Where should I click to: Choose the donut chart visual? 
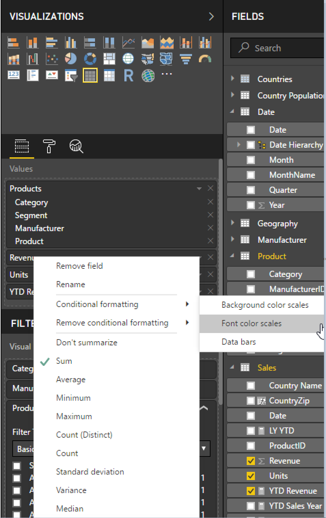(90, 59)
